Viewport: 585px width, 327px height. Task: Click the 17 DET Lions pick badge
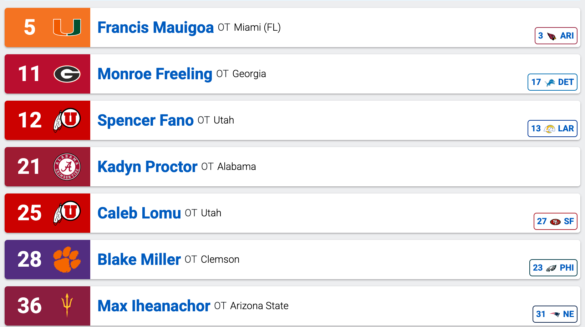tap(553, 82)
